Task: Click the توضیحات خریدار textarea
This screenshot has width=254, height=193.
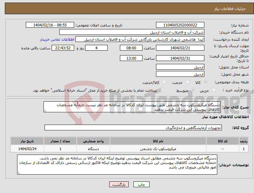Action: pyautogui.click(x=117, y=165)
